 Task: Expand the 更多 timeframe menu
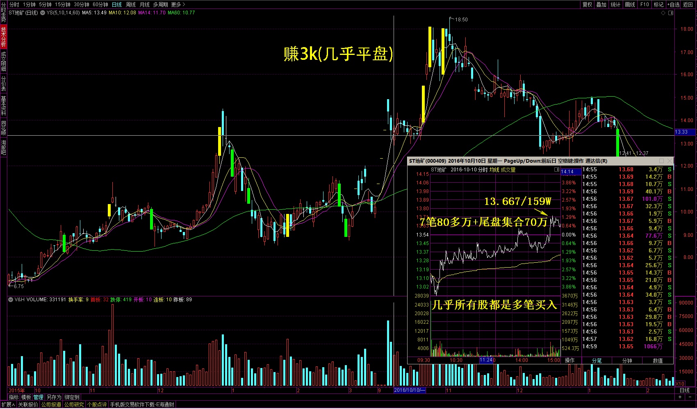178,5
